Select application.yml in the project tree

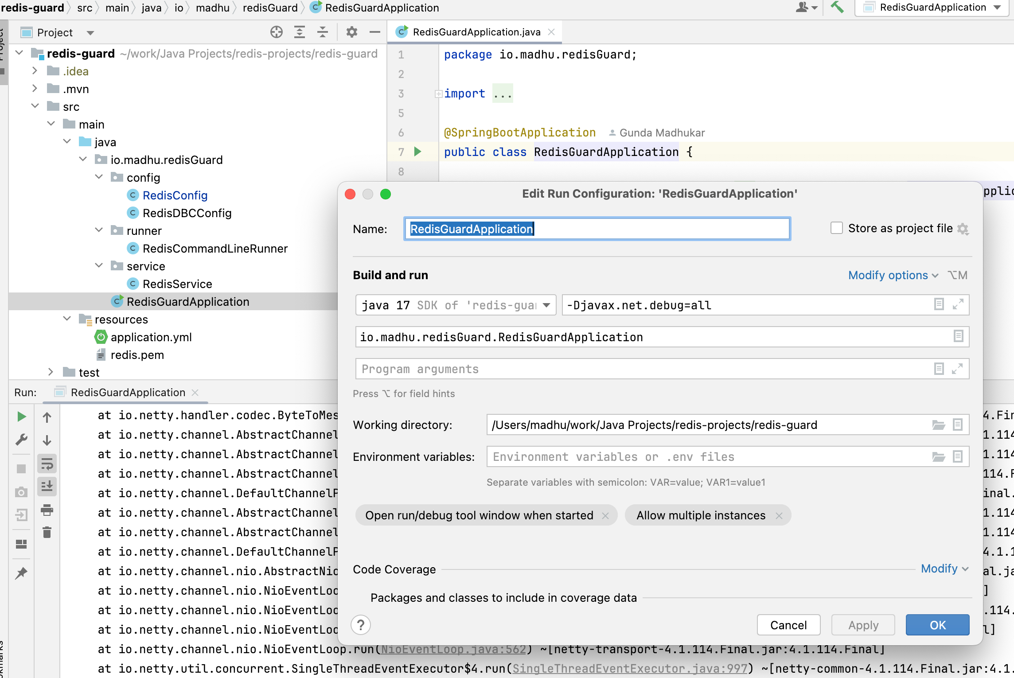(x=151, y=337)
